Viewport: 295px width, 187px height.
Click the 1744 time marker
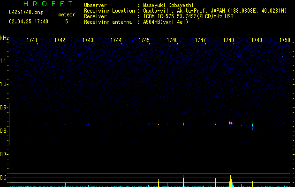(116, 40)
